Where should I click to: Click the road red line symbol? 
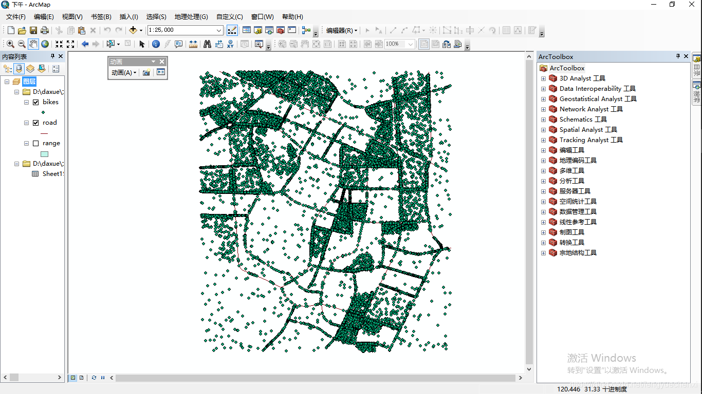[x=44, y=133]
